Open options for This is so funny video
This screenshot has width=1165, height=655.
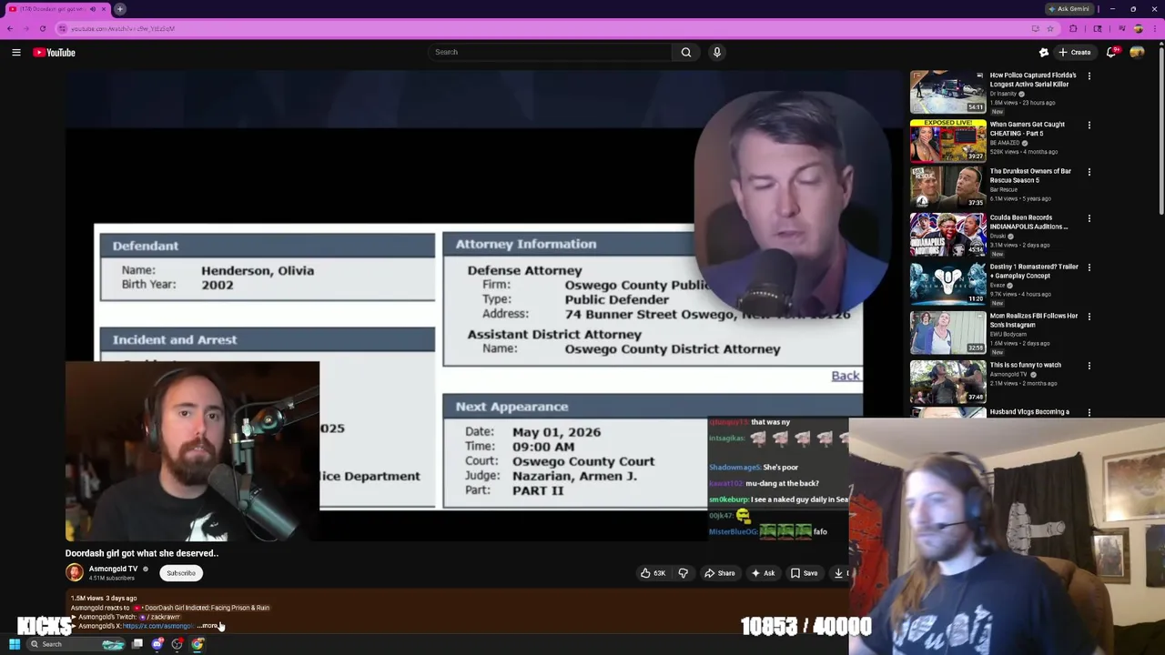[x=1089, y=367]
